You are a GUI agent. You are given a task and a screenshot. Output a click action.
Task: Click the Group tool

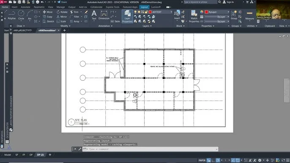point(234,15)
